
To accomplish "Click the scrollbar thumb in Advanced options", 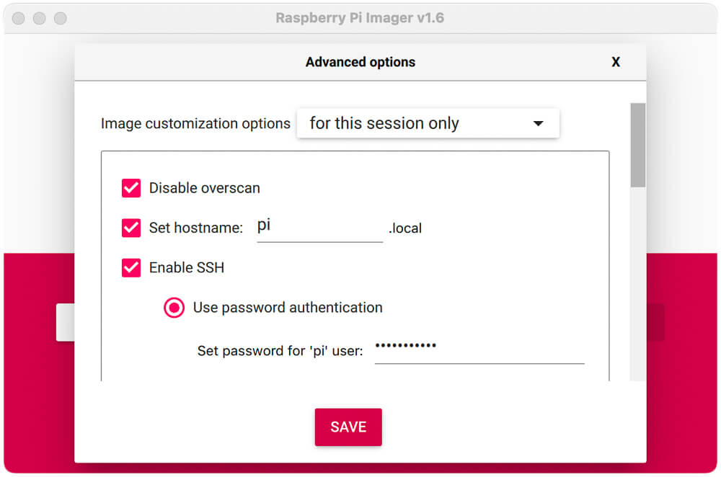I will [x=637, y=146].
